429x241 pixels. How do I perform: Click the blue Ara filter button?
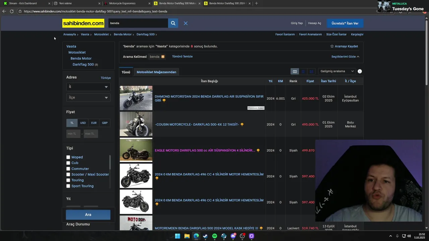(88, 215)
